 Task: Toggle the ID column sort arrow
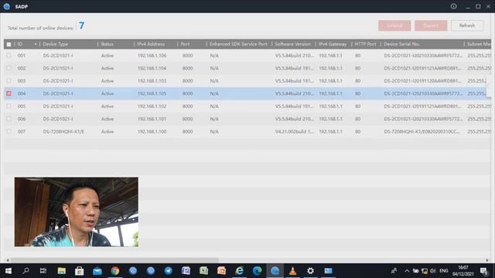click(36, 44)
